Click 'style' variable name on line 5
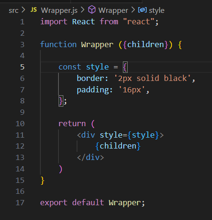Image resolution: width=212 pixels, height=220 pixels. tap(98, 67)
